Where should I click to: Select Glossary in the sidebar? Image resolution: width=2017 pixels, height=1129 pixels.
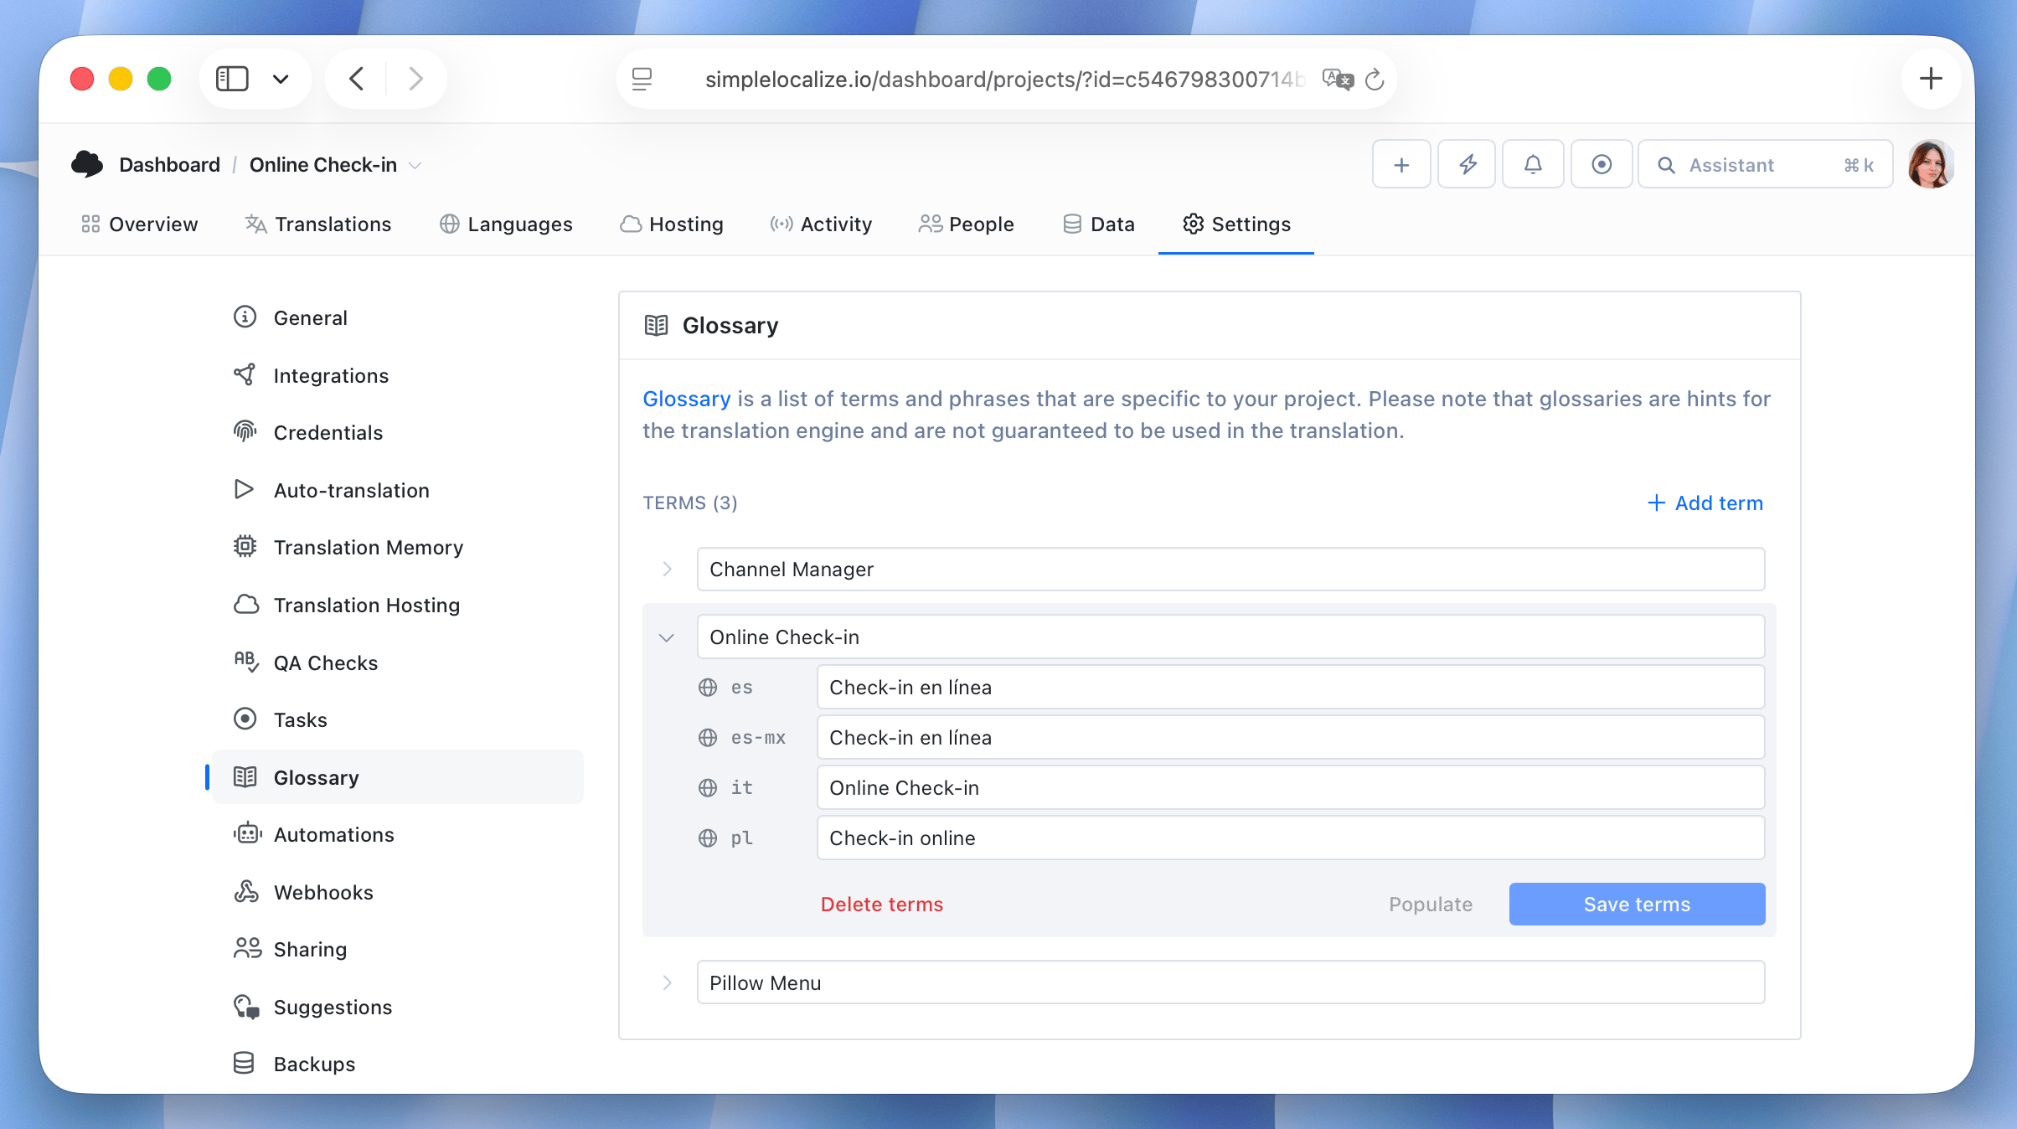[x=398, y=777]
